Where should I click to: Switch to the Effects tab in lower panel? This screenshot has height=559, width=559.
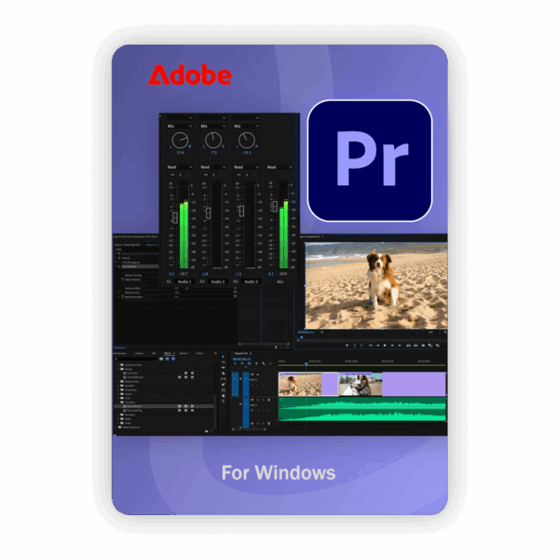pos(169,354)
